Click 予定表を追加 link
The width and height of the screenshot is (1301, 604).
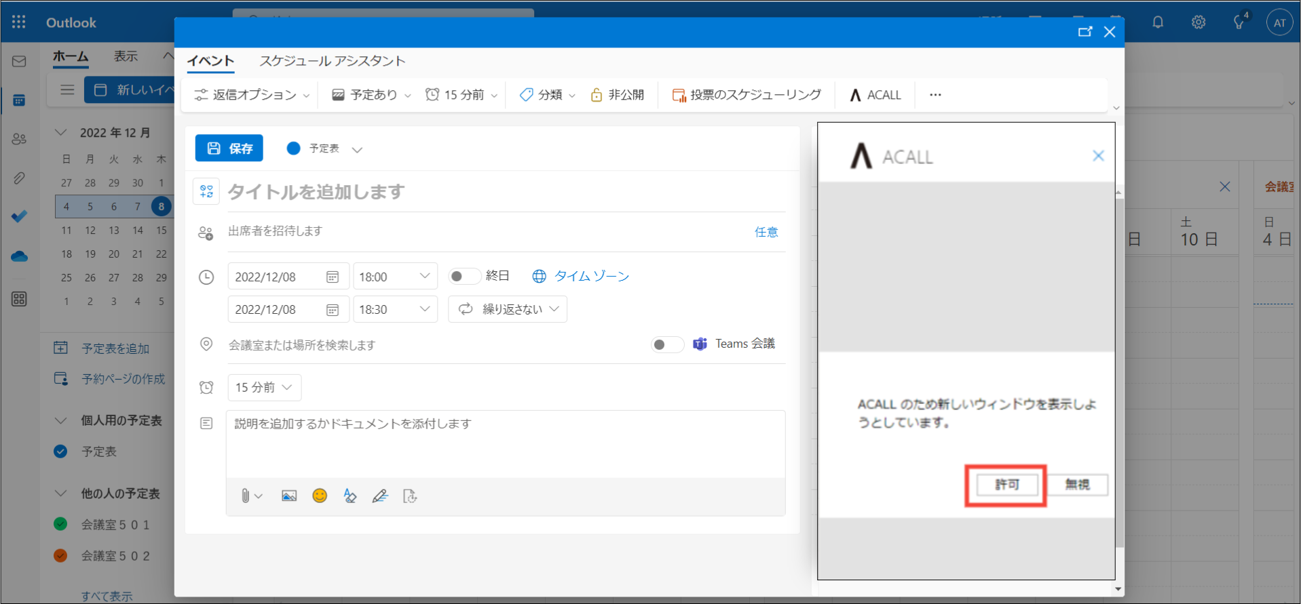(115, 348)
